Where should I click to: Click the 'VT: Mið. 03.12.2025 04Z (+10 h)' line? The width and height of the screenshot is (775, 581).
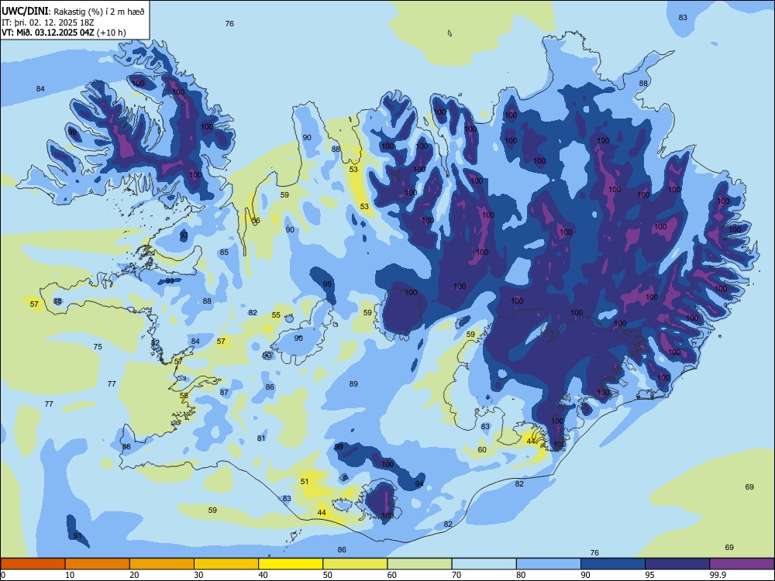coord(64,33)
